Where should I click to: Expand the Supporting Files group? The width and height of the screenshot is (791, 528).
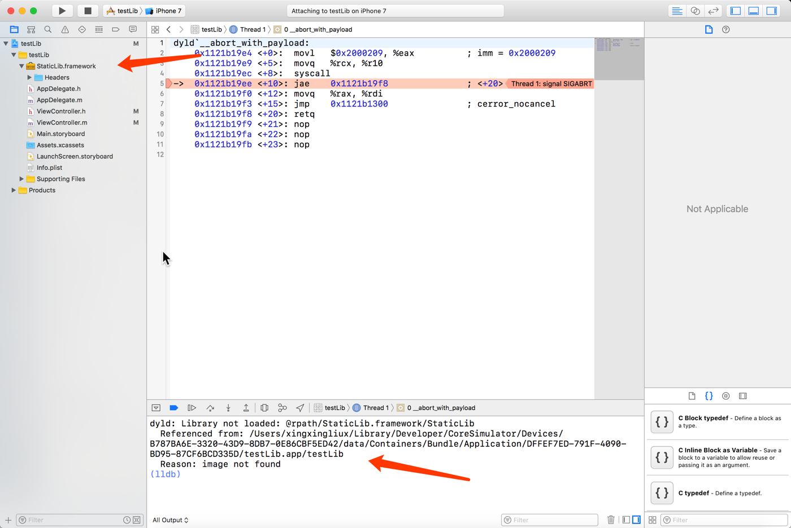(x=21, y=179)
